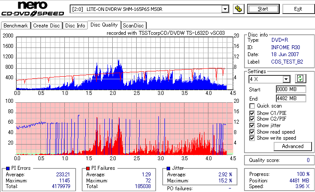315x192 pixels.
Task: Click Jitter average 2.92 %
Action: [x=225, y=175]
